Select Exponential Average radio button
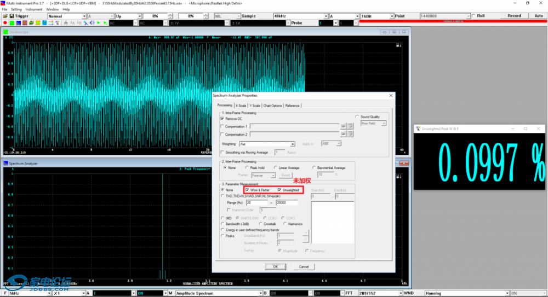Viewport: 548px width, 297px height. [x=314, y=167]
